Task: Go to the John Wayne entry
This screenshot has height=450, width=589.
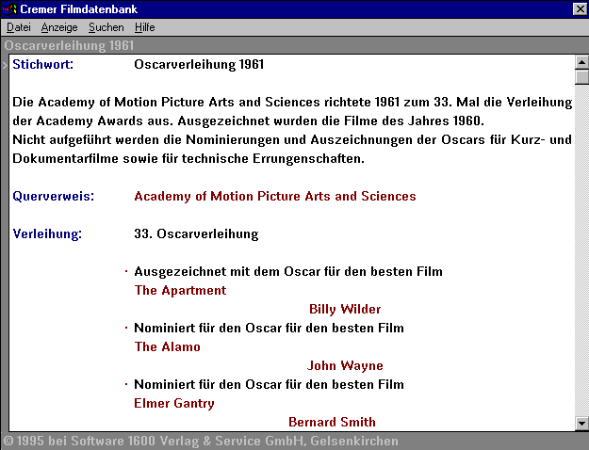Action: [345, 366]
